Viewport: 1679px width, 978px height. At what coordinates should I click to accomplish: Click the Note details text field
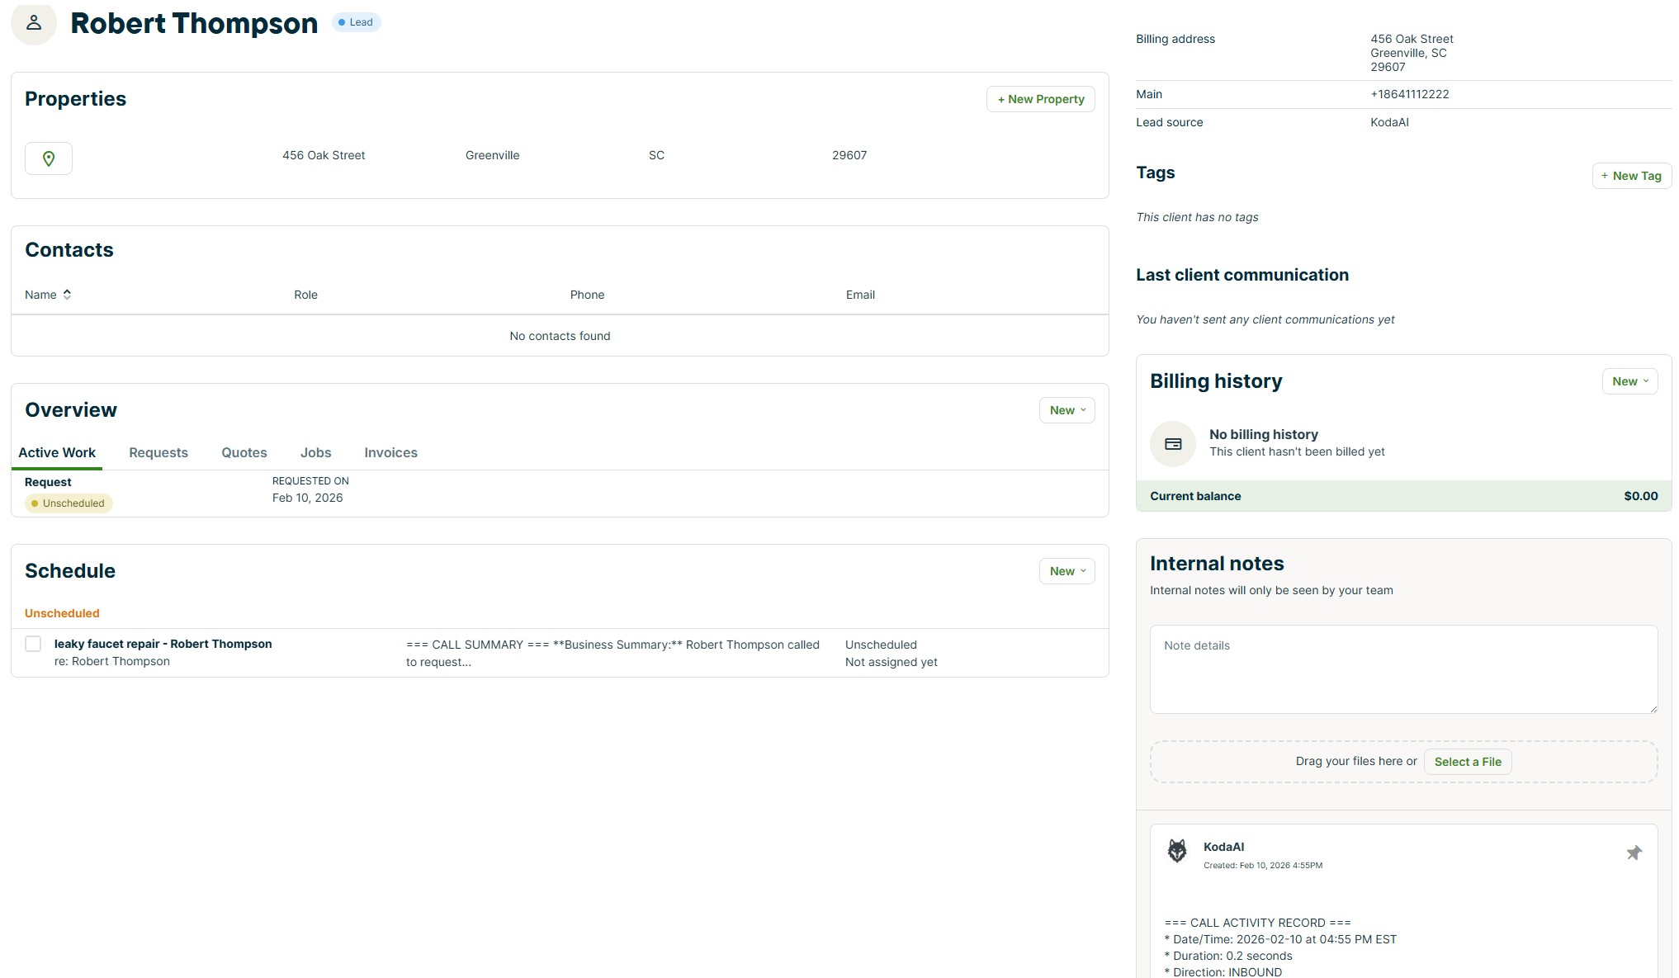click(1402, 669)
